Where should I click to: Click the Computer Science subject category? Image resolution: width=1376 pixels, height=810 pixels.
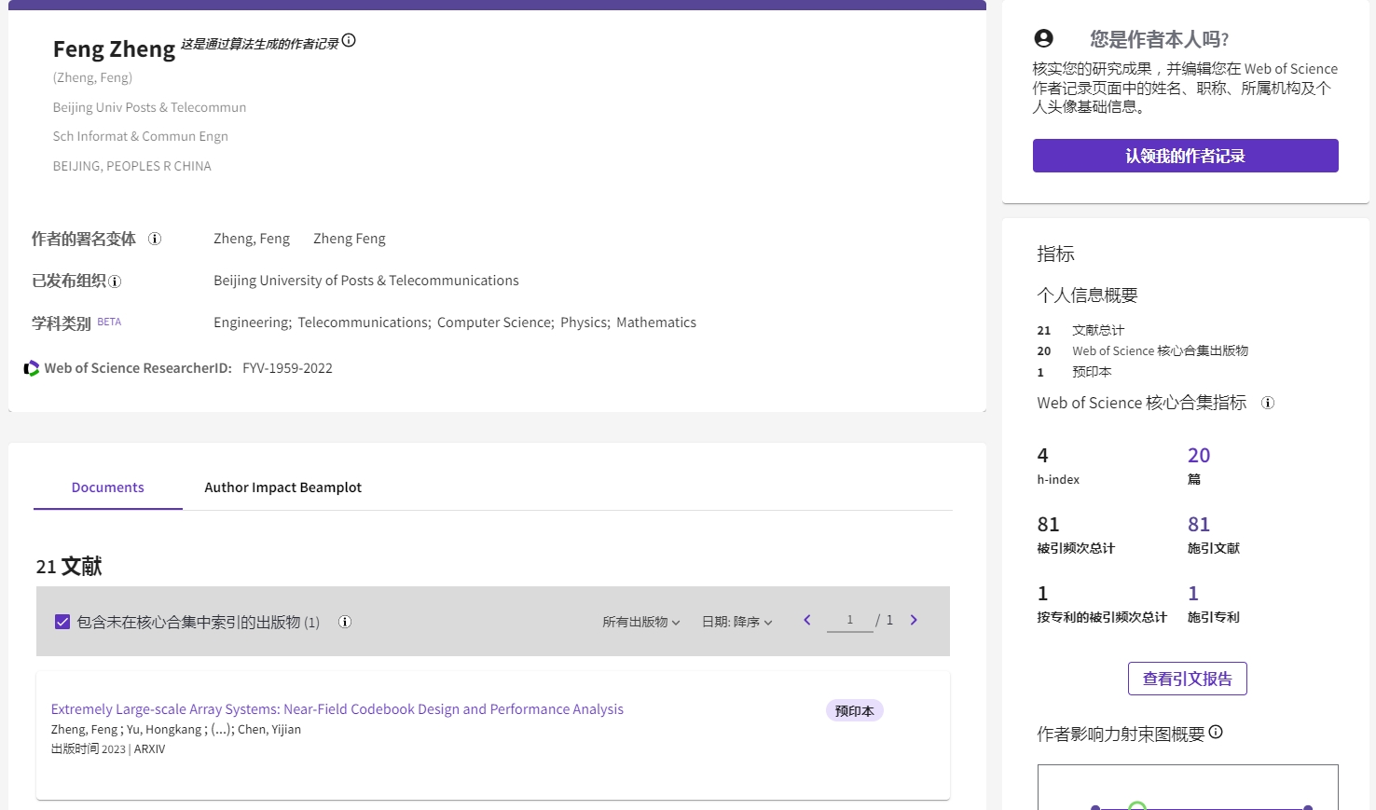coord(496,323)
